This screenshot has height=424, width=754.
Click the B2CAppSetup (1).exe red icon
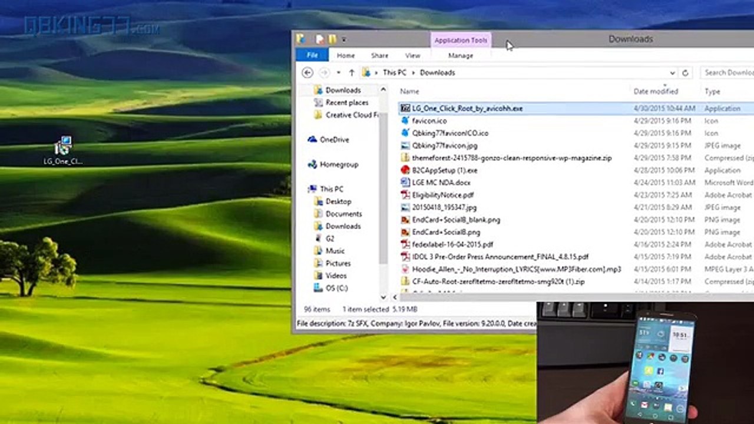point(405,170)
